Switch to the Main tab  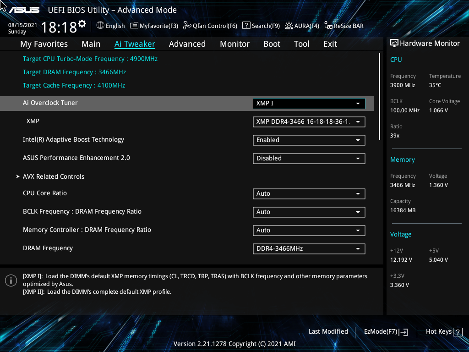point(91,44)
